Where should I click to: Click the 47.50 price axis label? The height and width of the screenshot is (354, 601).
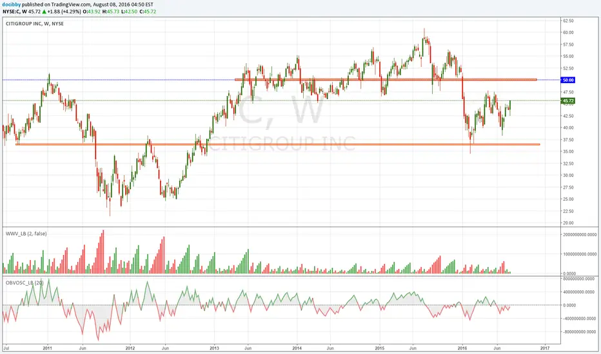568,92
